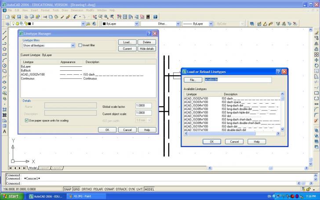
Task: Click the Cut scissors icon
Action: point(45,17)
